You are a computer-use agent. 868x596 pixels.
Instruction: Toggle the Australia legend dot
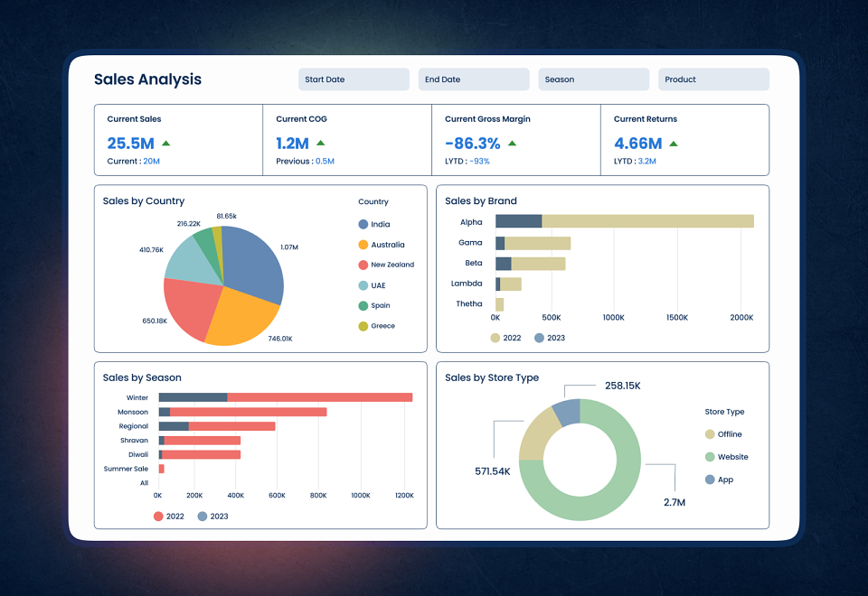363,245
